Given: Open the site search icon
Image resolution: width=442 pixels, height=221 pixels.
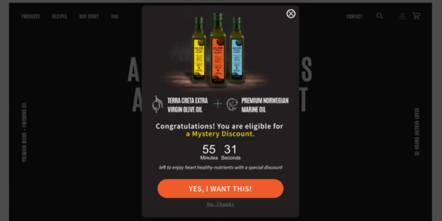Looking at the screenshot, I should [380, 16].
